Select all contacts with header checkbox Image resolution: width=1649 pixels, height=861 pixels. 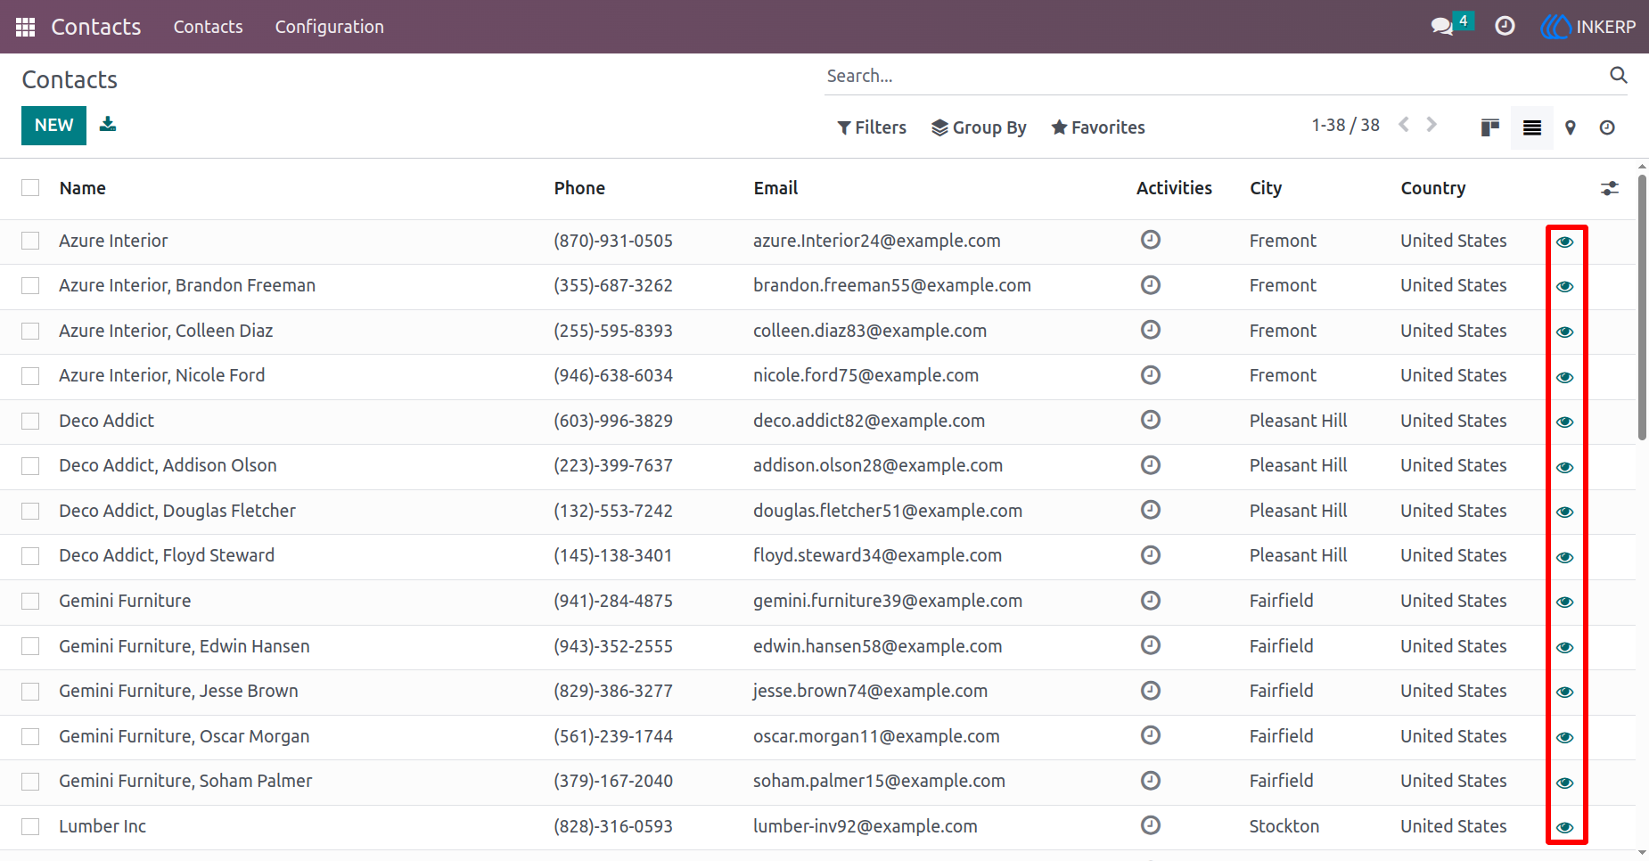[30, 188]
